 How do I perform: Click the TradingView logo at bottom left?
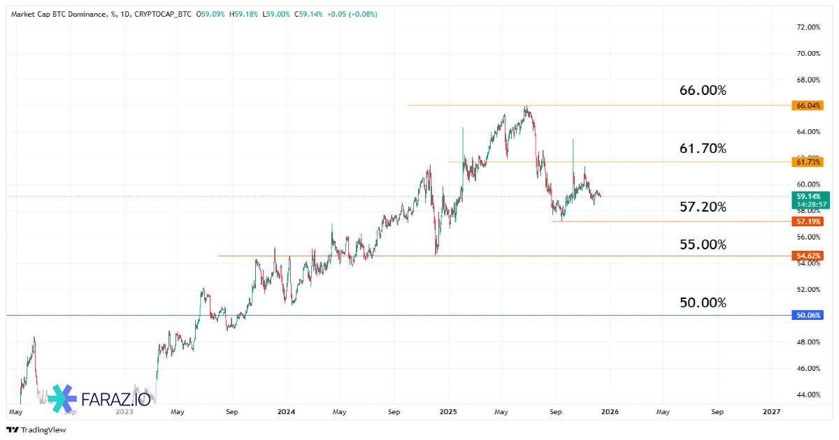(36, 430)
